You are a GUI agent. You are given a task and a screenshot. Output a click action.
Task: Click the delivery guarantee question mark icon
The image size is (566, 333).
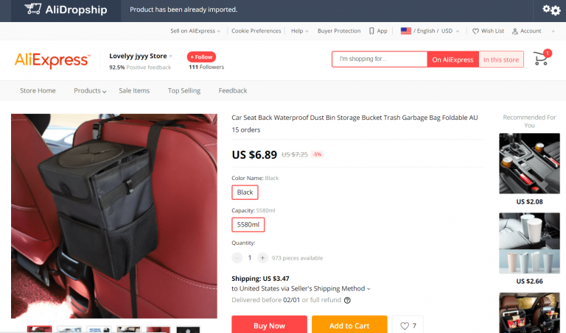[x=347, y=300]
